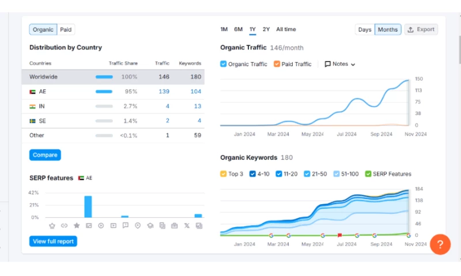Viewport: 461px width, 276px height.
Task: Click the video play circle SERP icon
Action: tap(101, 226)
